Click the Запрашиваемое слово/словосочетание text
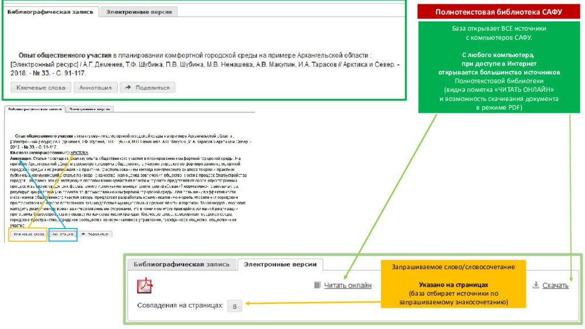 click(453, 267)
